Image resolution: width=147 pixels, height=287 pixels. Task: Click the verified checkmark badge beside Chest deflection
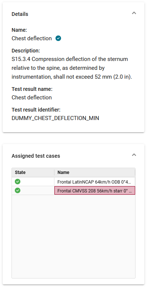tap(58, 38)
